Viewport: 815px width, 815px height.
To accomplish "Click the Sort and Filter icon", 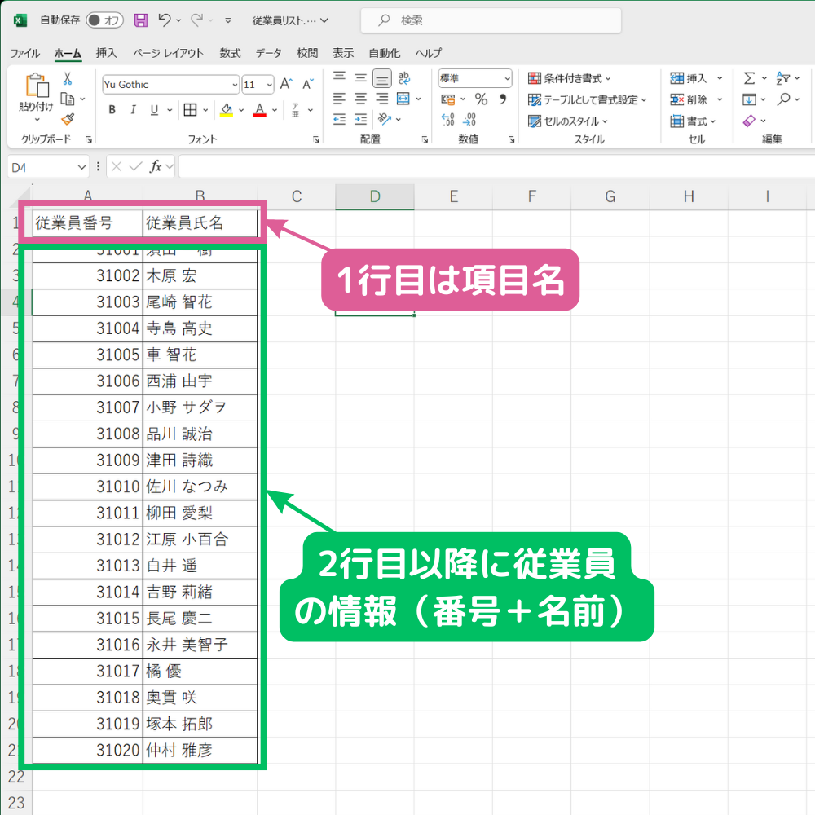I will (x=782, y=78).
